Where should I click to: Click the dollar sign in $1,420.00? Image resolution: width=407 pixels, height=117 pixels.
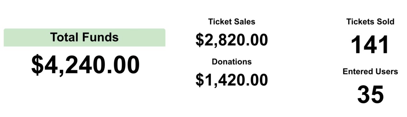200,80
